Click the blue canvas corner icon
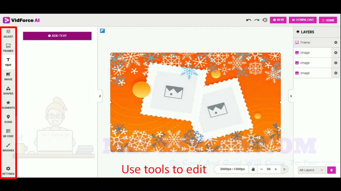 point(103,31)
